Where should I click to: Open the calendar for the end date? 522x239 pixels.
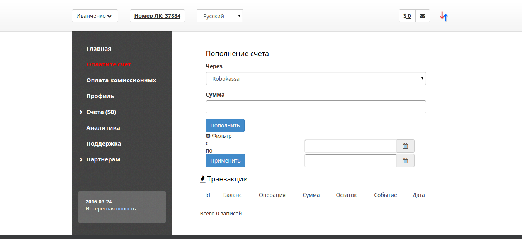click(x=405, y=161)
